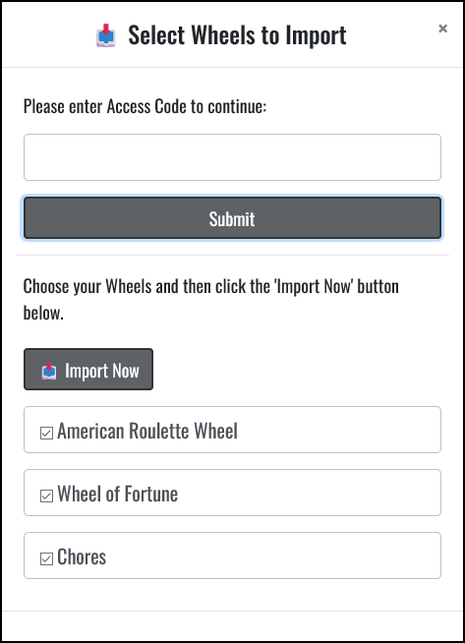Image resolution: width=465 pixels, height=643 pixels.
Task: Click the empty dialog footer area
Action: coord(232,626)
